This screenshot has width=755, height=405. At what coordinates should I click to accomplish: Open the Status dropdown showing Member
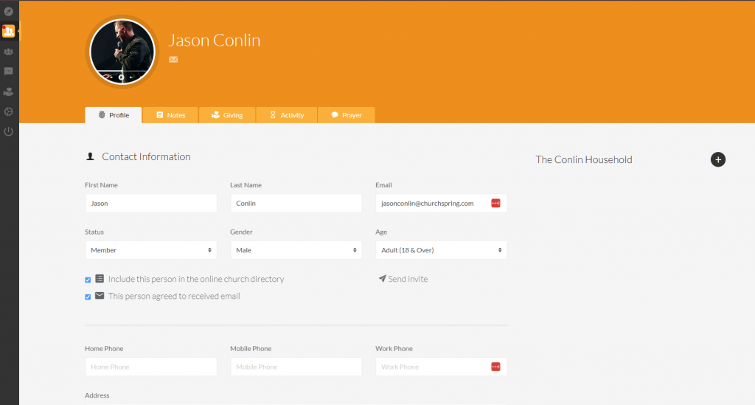coord(150,250)
